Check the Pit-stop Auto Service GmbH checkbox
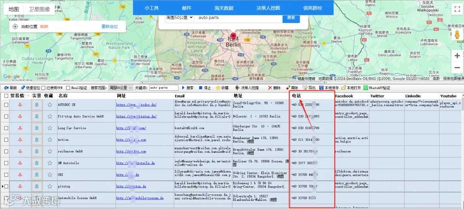The image size is (464, 209). (6, 116)
